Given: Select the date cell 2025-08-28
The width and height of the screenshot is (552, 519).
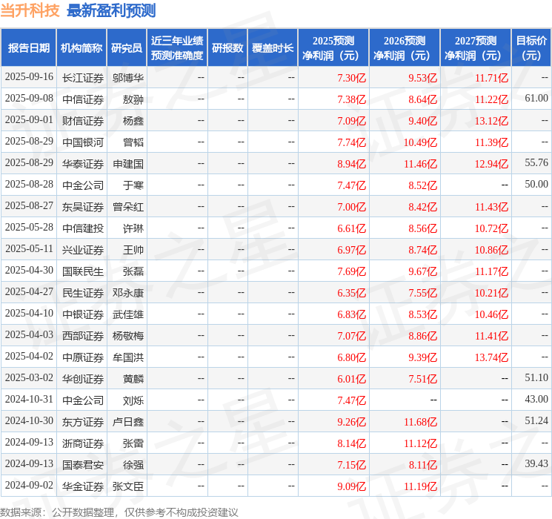Looking at the screenshot, I should point(29,185).
